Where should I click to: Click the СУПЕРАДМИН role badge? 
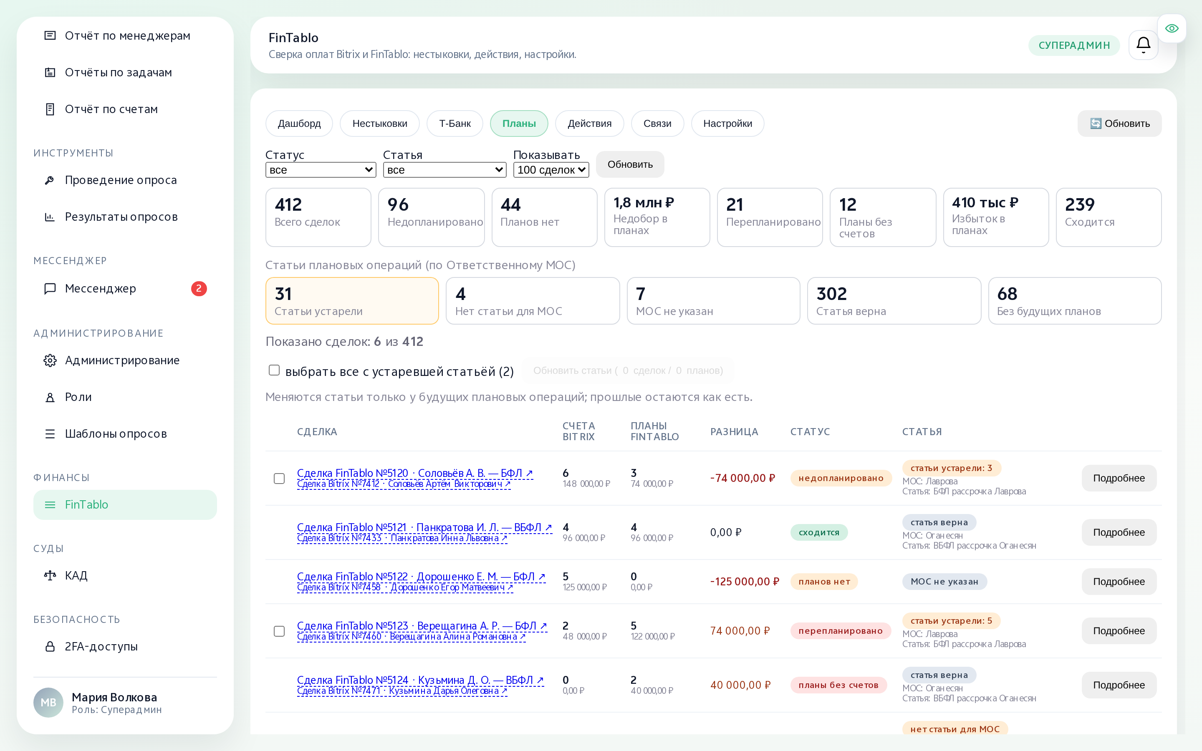1074,45
